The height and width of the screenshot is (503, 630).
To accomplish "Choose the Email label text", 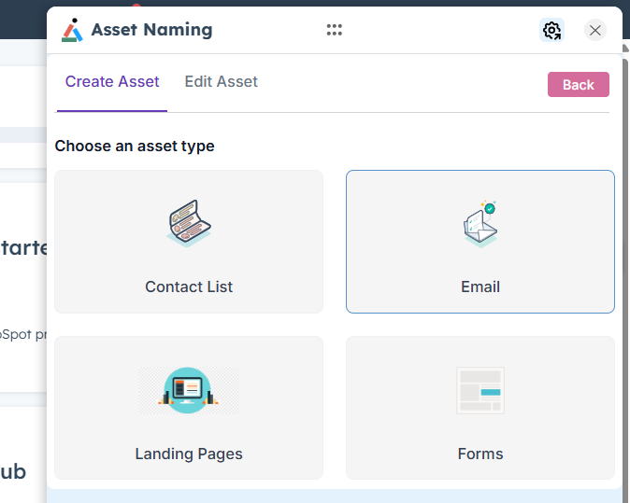I will pyautogui.click(x=480, y=287).
